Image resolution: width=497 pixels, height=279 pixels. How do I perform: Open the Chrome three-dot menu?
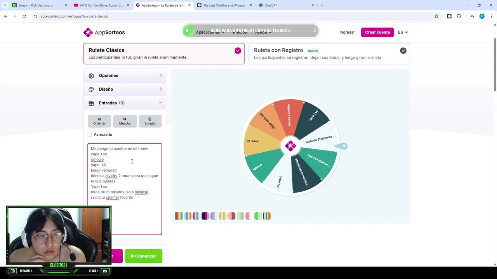coord(492,16)
